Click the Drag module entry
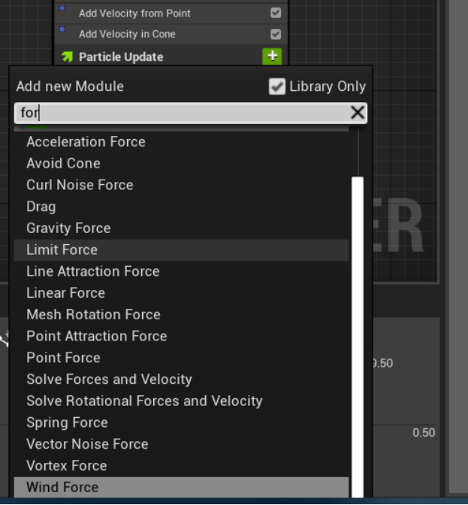This screenshot has height=505, width=468. click(41, 207)
